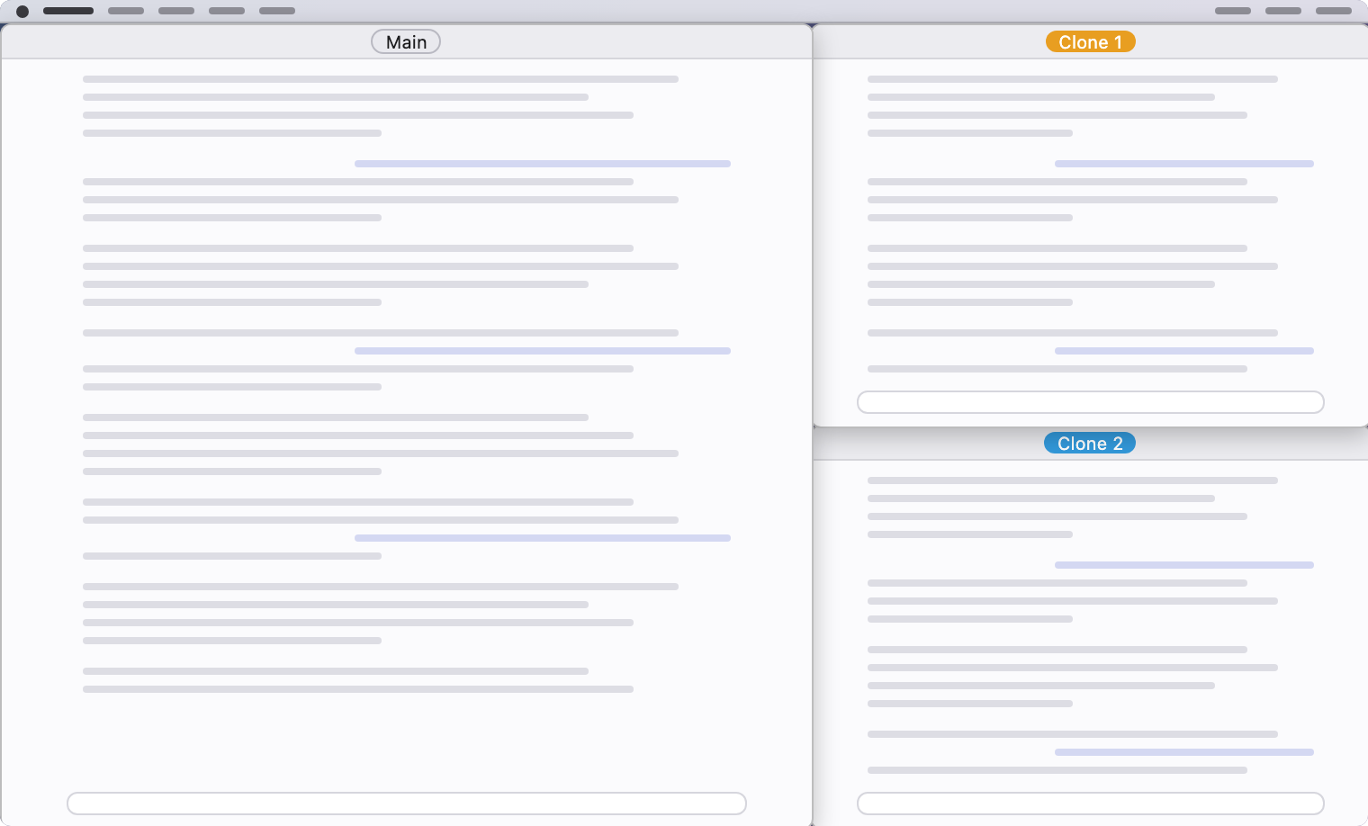This screenshot has width=1368, height=826.
Task: Click the first blue highlighted message in Clone 2
Action: [1184, 565]
